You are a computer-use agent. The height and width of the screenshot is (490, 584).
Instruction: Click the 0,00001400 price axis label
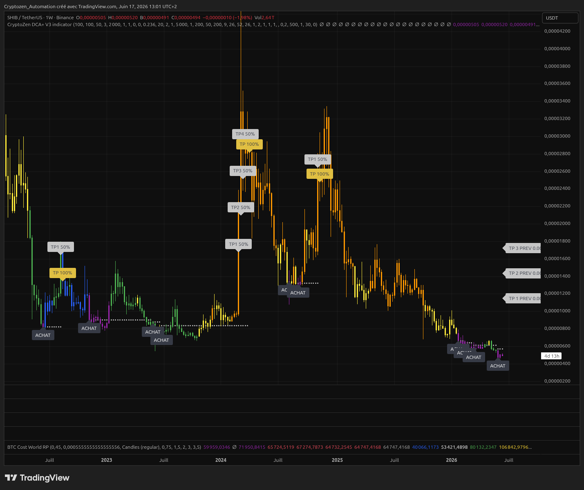(x=557, y=276)
